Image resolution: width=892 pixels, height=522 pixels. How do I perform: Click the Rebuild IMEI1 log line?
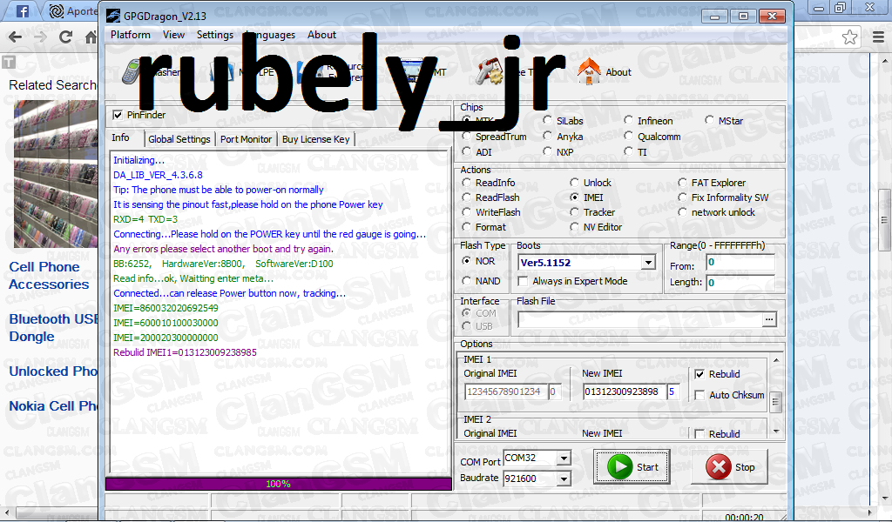pos(185,352)
